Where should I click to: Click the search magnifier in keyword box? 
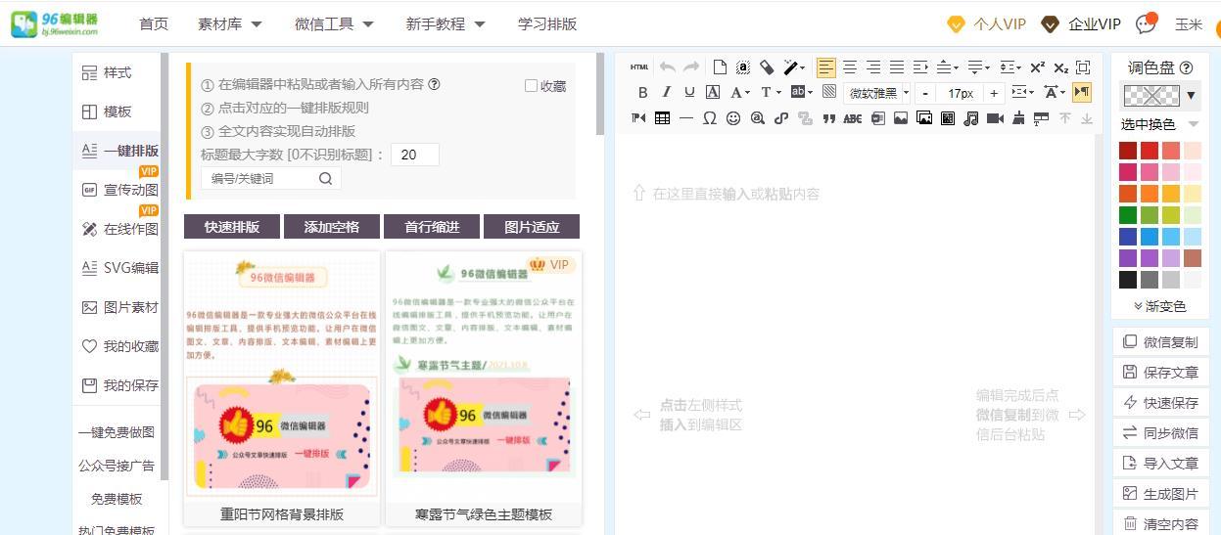pyautogui.click(x=325, y=178)
